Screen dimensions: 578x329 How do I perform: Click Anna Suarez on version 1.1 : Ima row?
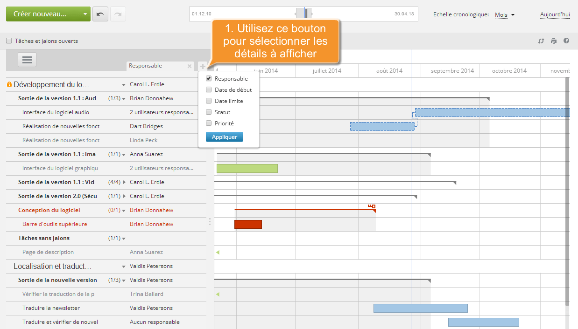(x=146, y=154)
